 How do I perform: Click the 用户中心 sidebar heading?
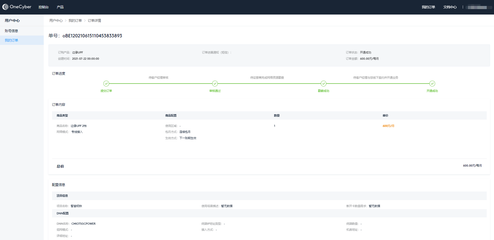click(x=12, y=20)
